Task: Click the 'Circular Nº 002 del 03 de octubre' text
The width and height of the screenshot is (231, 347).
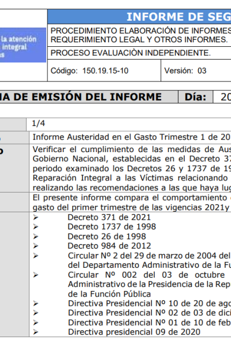Action: (x=146, y=275)
